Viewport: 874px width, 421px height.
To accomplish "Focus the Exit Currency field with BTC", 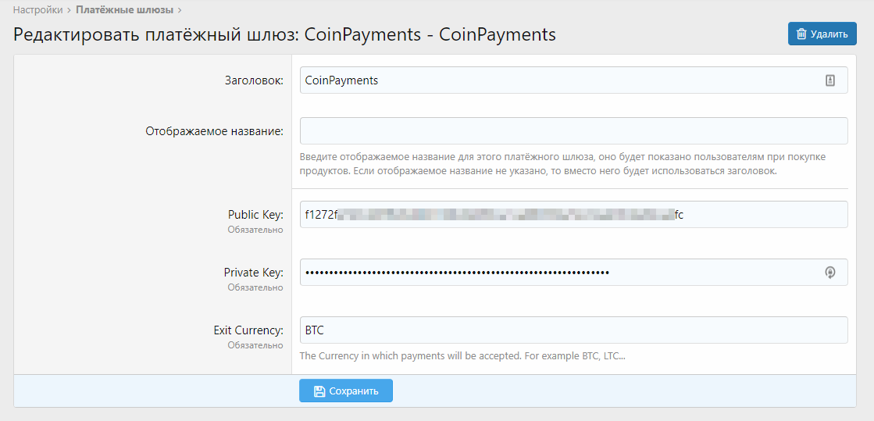I will click(x=573, y=330).
